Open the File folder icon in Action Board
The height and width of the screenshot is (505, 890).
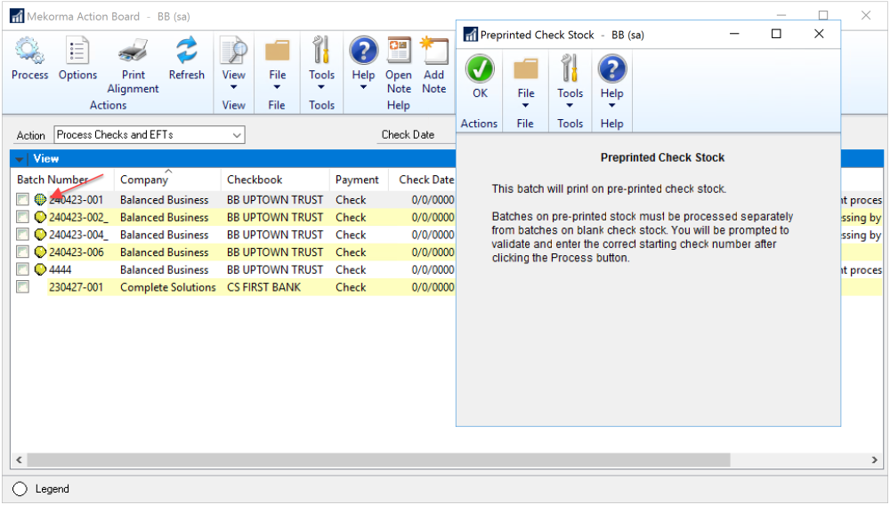277,50
